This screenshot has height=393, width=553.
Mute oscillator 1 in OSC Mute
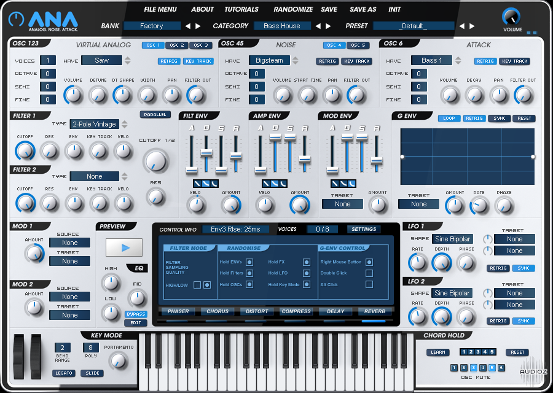(x=454, y=368)
